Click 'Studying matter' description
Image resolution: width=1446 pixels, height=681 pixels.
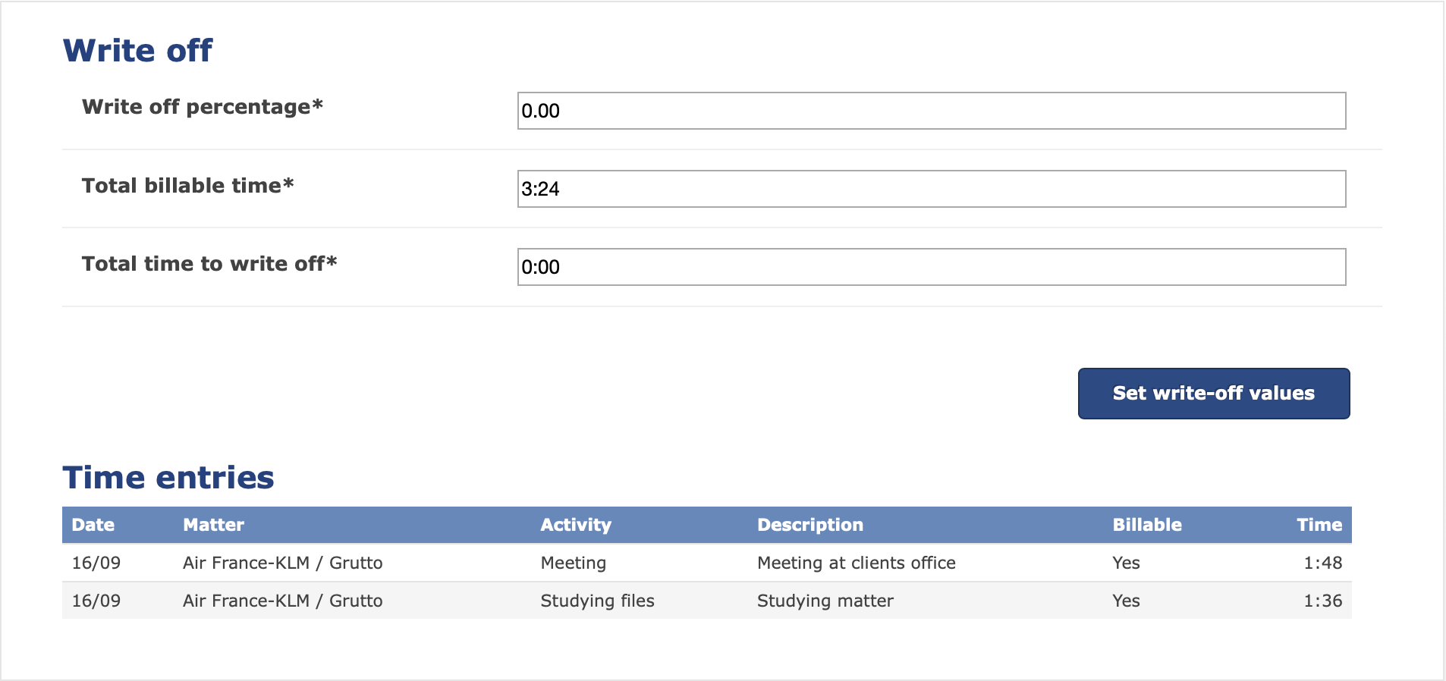pyautogui.click(x=825, y=601)
